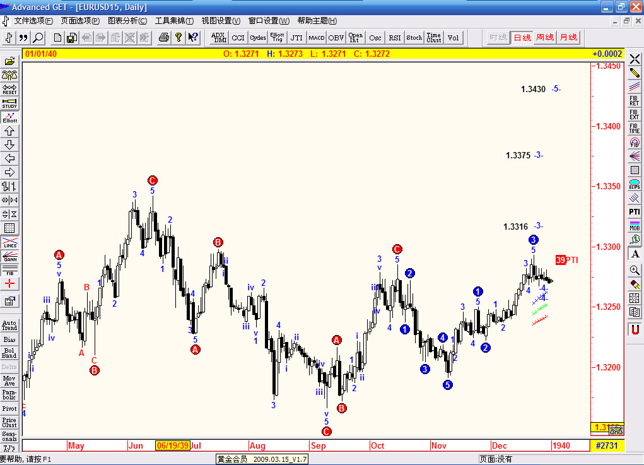
Task: Expand extra tools via the » chevron
Action: click(23, 37)
